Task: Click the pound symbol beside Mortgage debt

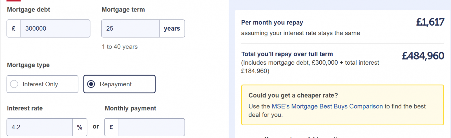Action: (14, 28)
